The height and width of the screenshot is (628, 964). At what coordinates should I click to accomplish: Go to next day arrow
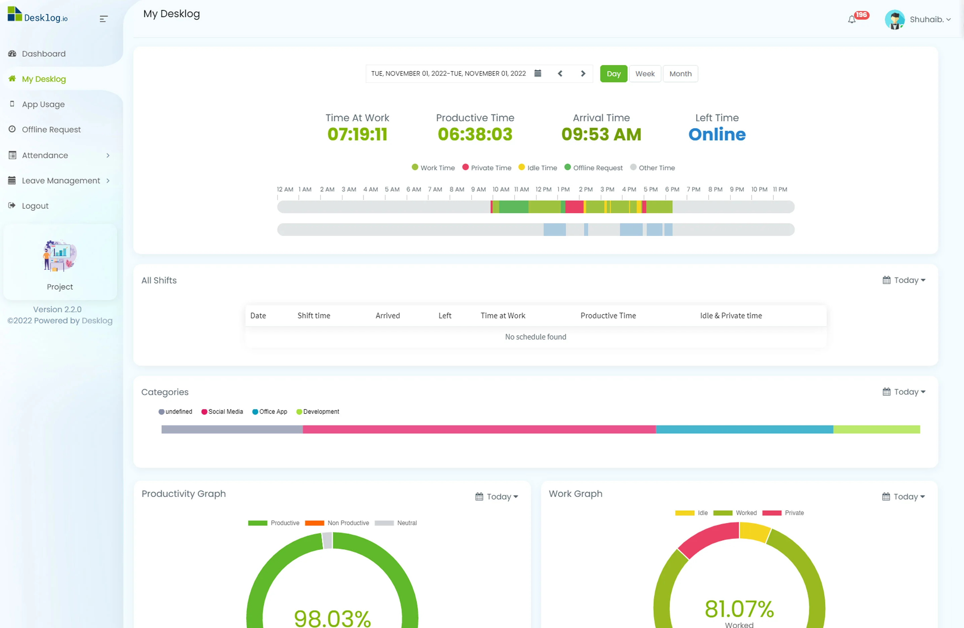tap(583, 73)
